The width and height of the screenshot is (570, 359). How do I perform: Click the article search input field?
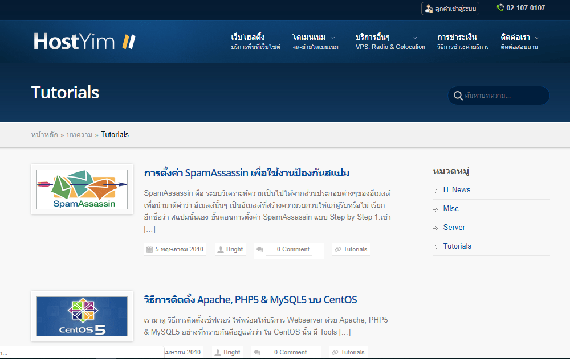(499, 96)
